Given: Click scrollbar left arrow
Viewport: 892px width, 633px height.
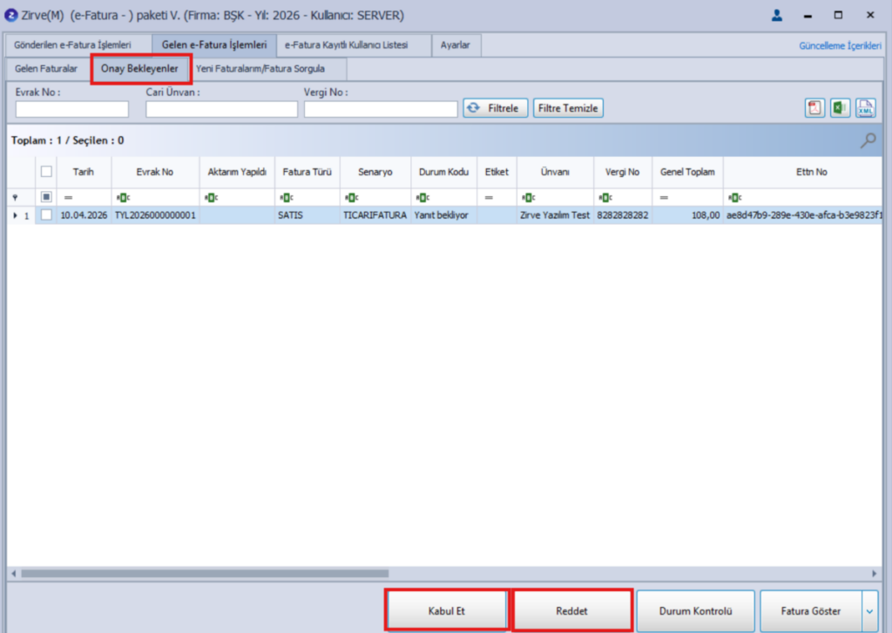Looking at the screenshot, I should (14, 573).
